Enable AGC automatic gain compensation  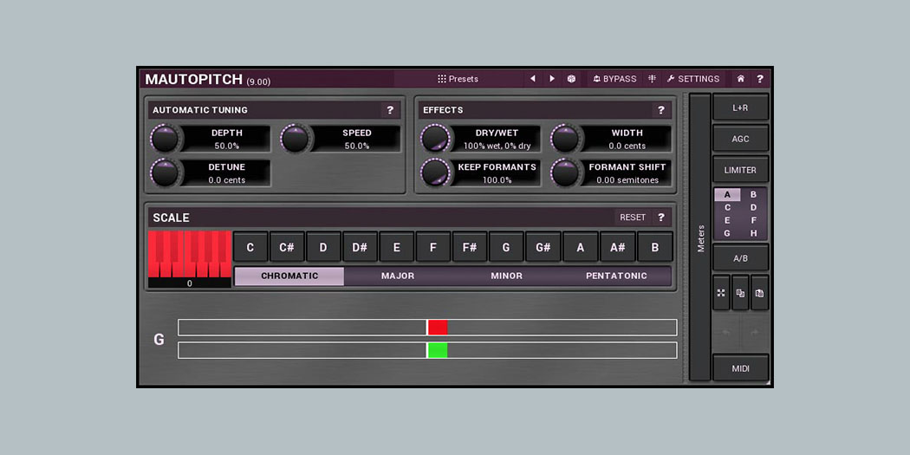click(740, 139)
